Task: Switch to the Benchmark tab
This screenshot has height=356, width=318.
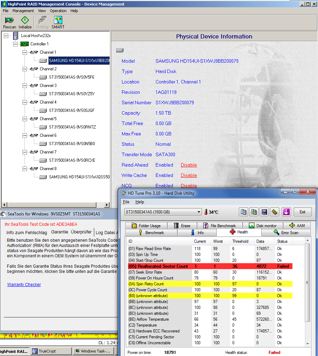Action: [x=151, y=233]
